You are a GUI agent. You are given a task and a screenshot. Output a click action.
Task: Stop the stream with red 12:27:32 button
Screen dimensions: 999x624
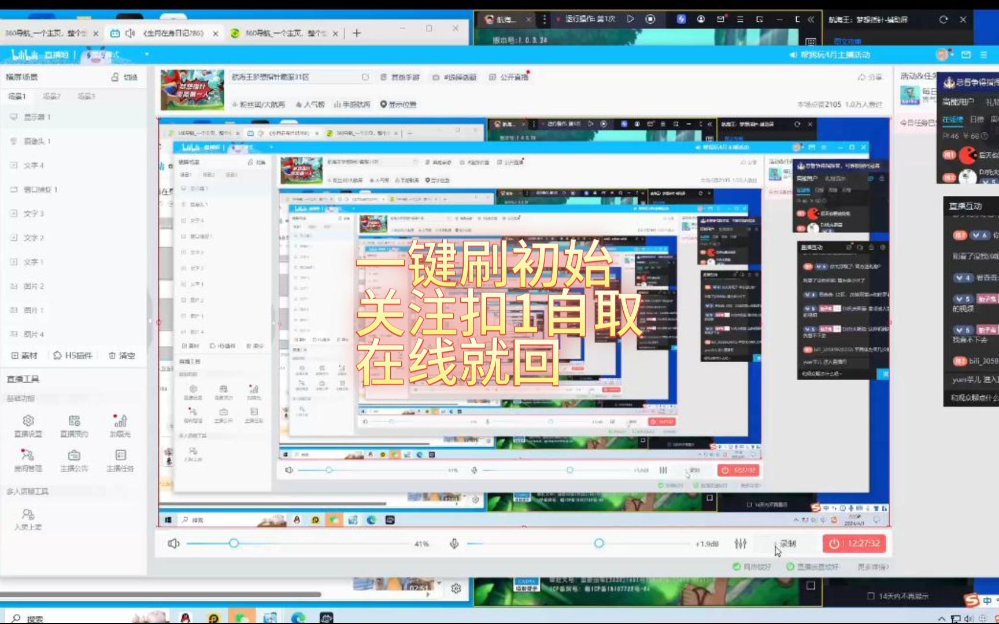854,543
